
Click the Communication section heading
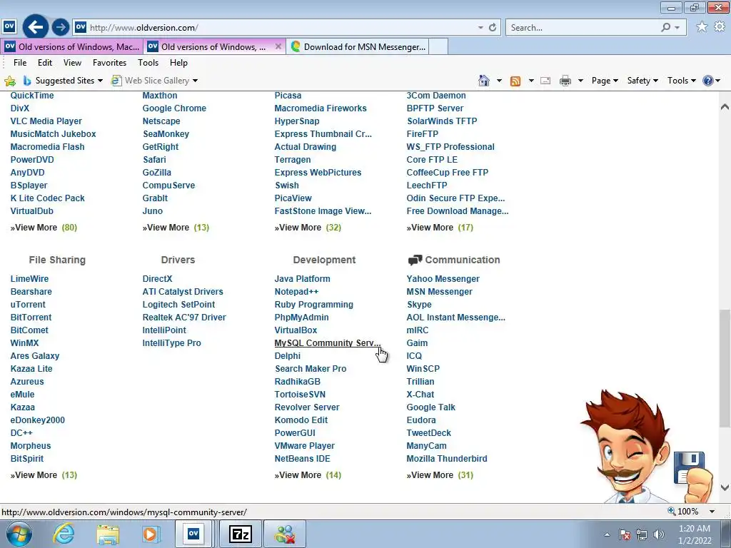click(x=463, y=260)
